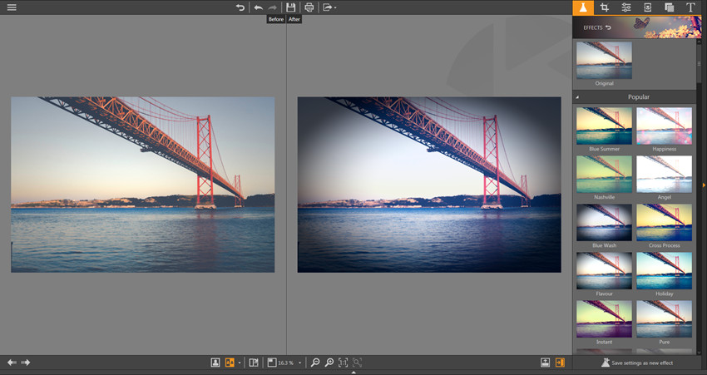Image resolution: width=707 pixels, height=375 pixels.
Task: Set zoom to 1:1 actual size
Action: pyautogui.click(x=344, y=363)
